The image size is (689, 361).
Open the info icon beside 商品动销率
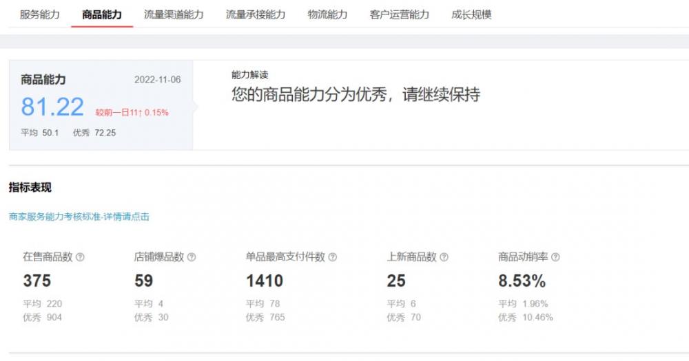[x=555, y=257]
